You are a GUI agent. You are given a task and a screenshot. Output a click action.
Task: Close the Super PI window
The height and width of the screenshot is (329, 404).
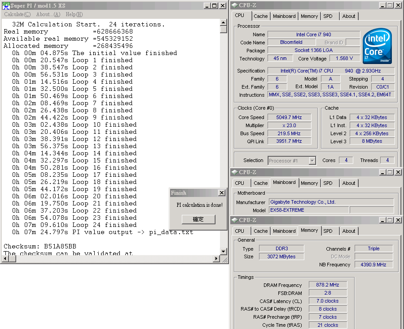(222, 6)
